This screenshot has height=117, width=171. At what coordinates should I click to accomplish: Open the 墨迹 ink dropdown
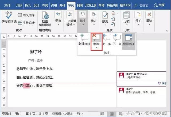[149, 18]
